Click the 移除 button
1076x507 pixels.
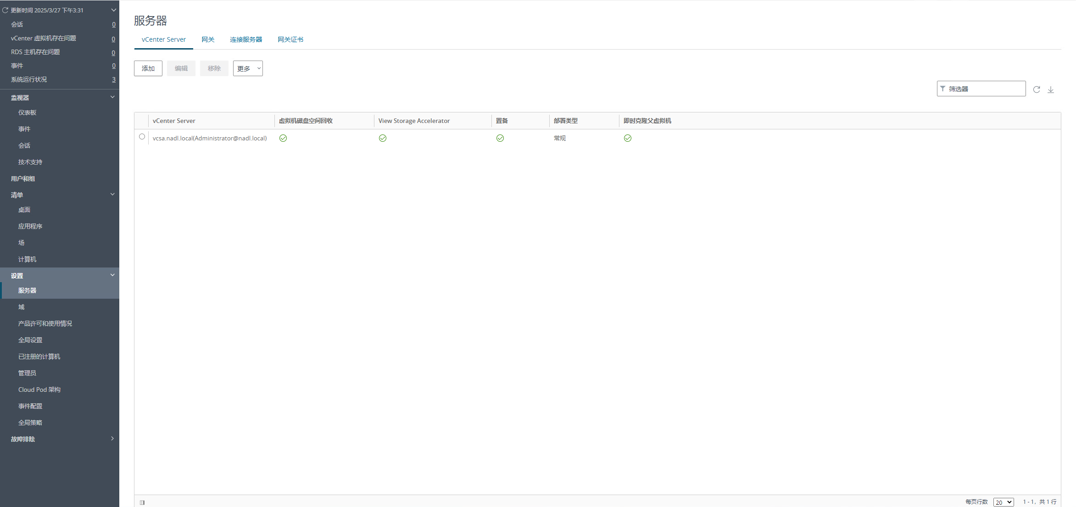click(214, 68)
